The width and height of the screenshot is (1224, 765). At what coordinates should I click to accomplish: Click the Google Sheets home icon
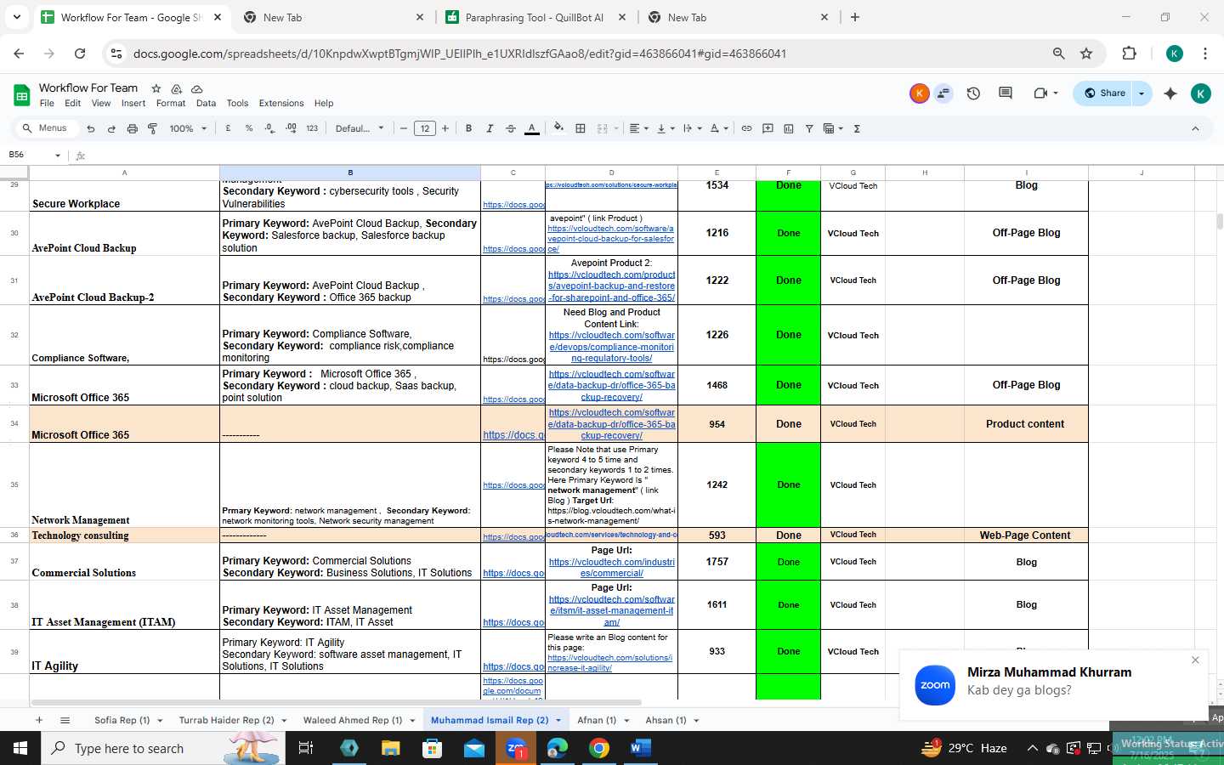click(x=21, y=94)
